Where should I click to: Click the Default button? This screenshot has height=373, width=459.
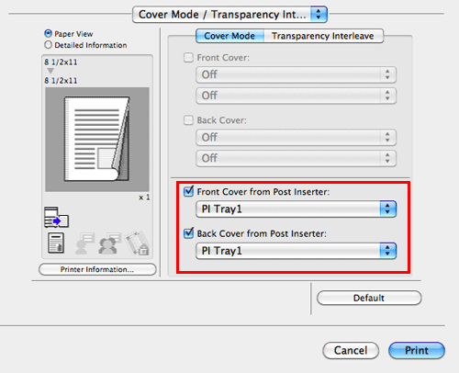(369, 298)
